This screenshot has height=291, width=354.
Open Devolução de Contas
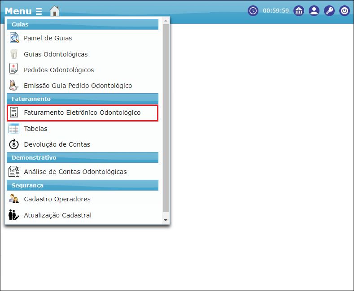point(57,144)
